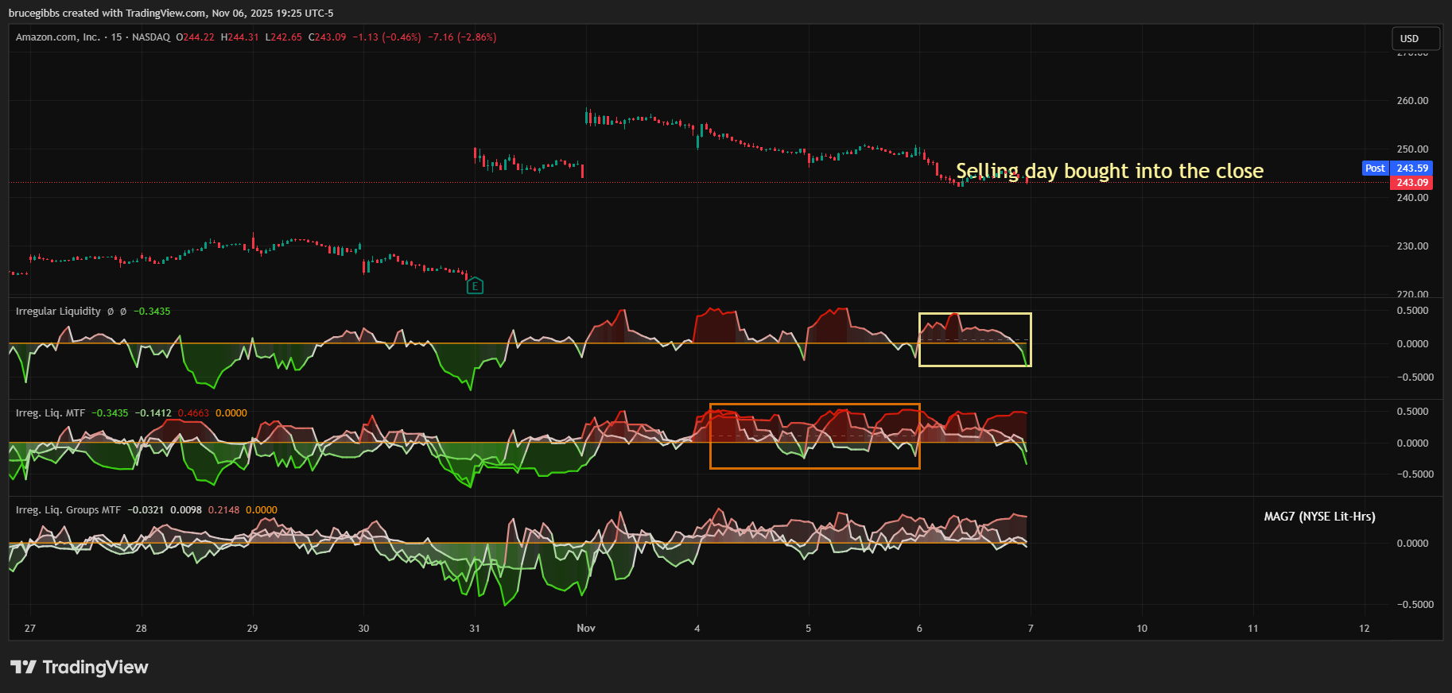Image resolution: width=1452 pixels, height=693 pixels.
Task: Click the MAG7 (NYSE Lit-Hrs) text label
Action: [x=1319, y=517]
